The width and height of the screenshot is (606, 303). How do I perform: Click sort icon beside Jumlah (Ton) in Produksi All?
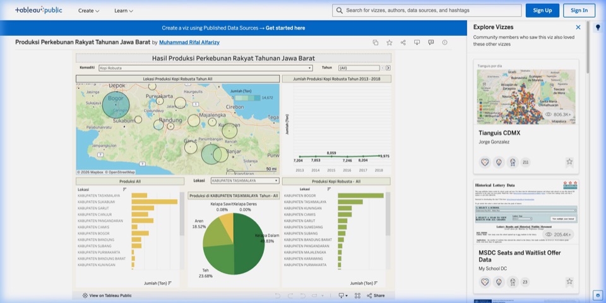(170, 283)
